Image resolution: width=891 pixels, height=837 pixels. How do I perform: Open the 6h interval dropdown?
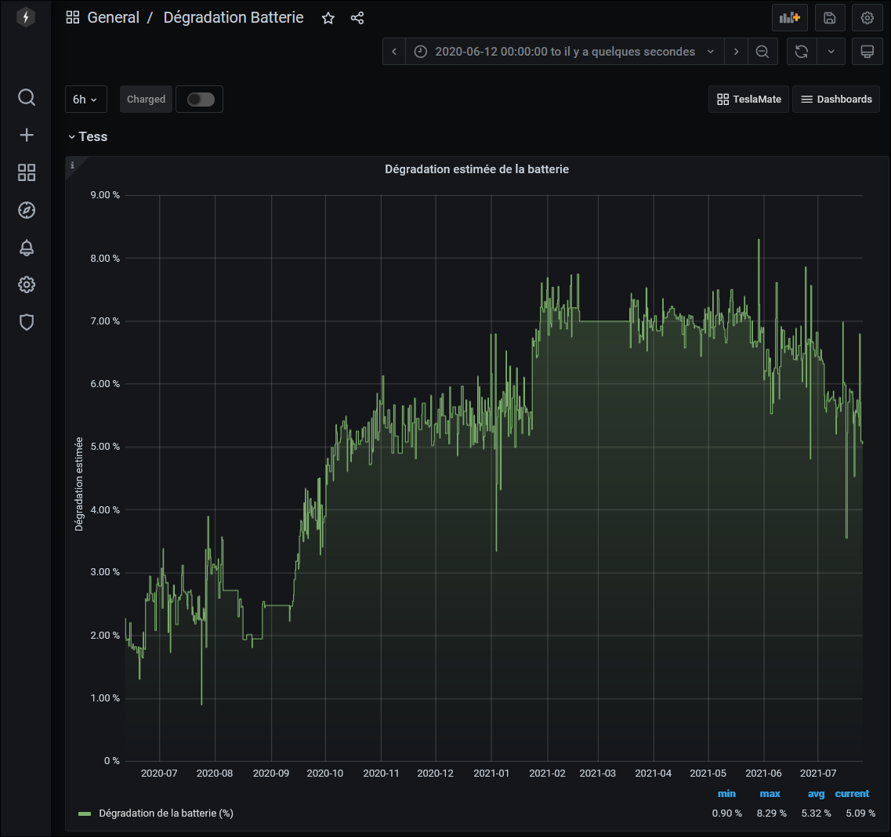(85, 100)
